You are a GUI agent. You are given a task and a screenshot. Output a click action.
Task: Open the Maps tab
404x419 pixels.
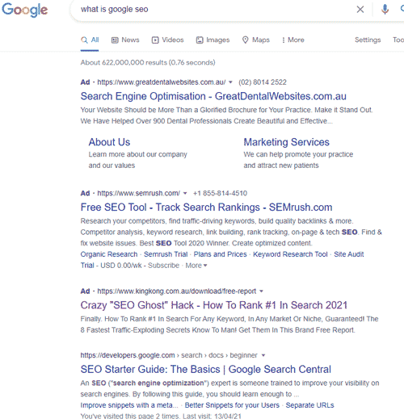(x=256, y=40)
